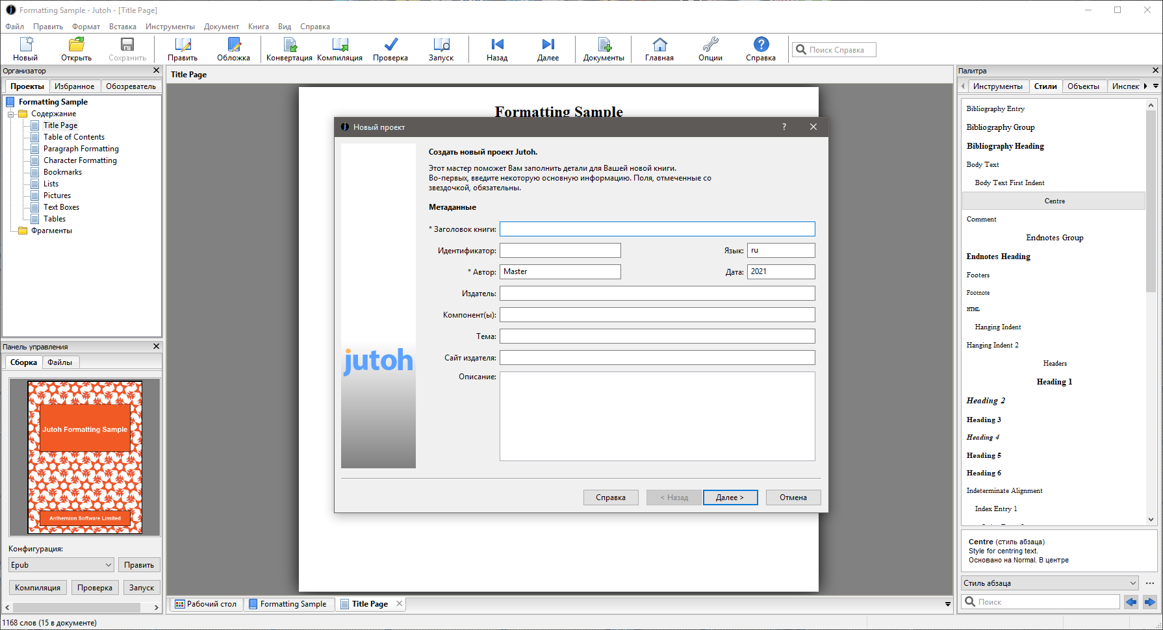Switch to the Избранное tab
1163x630 pixels.
[74, 86]
